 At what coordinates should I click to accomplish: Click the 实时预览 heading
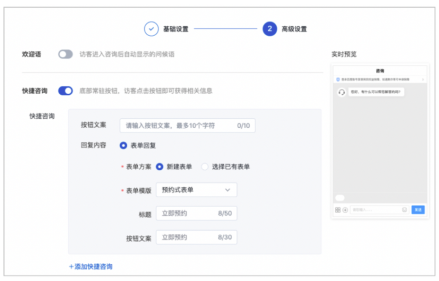pos(344,54)
